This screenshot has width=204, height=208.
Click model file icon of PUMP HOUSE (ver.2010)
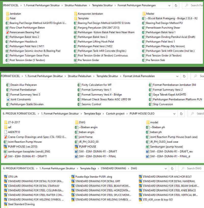coord(5,146)
